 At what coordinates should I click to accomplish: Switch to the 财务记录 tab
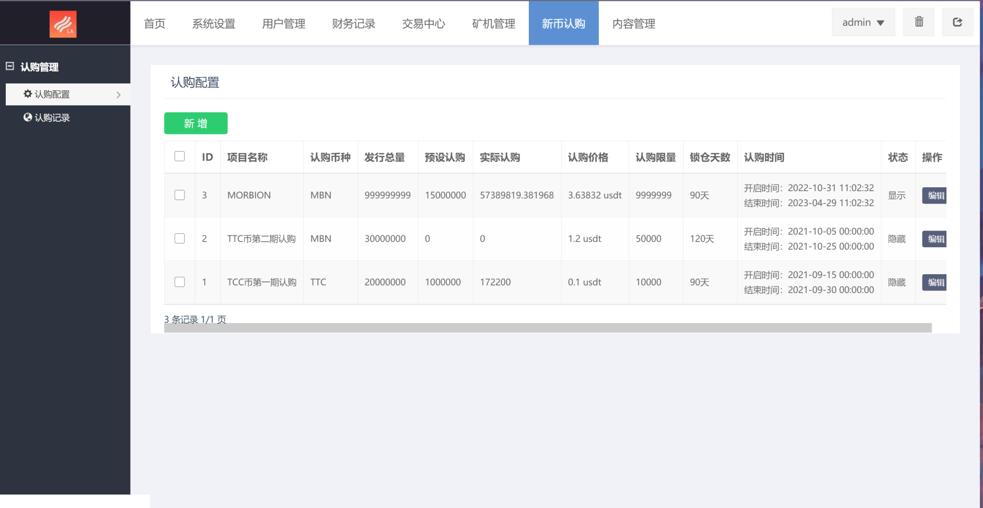pos(353,24)
